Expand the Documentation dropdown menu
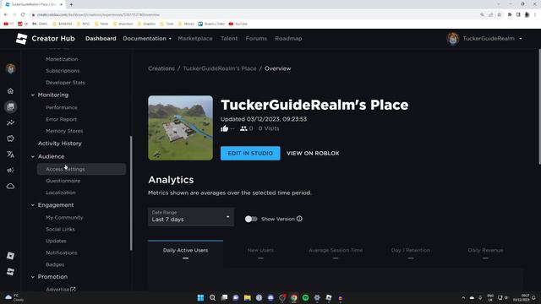 (x=147, y=39)
